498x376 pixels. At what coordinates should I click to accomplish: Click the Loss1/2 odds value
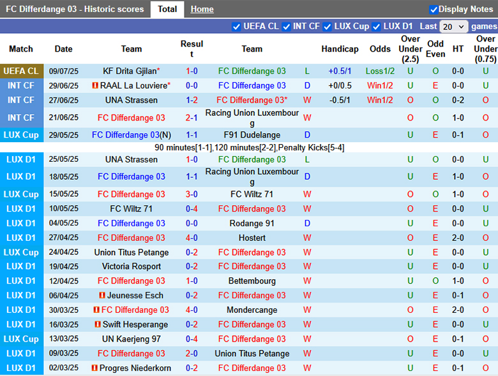coord(380,71)
